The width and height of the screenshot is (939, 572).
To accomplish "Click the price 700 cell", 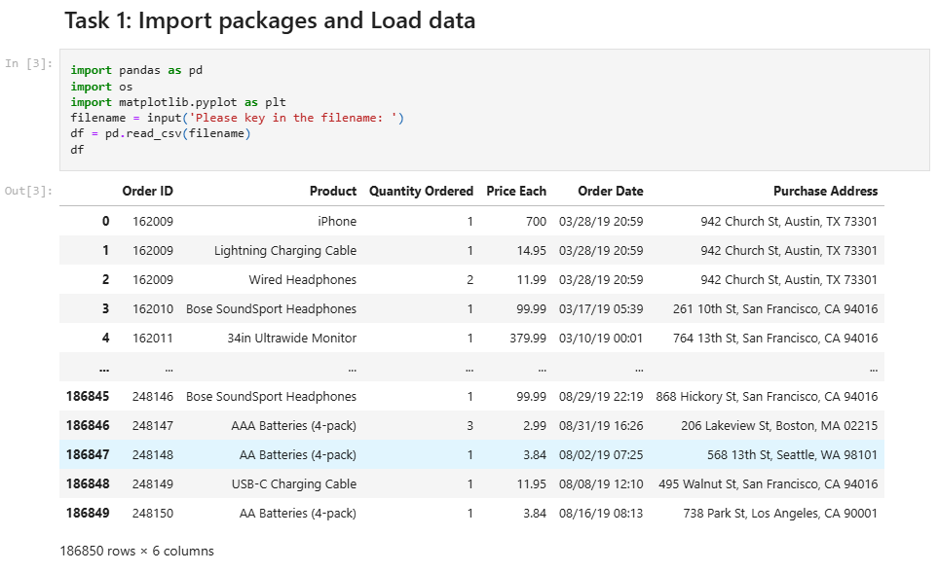I will (536, 222).
